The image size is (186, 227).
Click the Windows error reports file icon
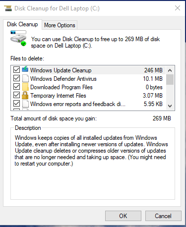[x=25, y=104]
